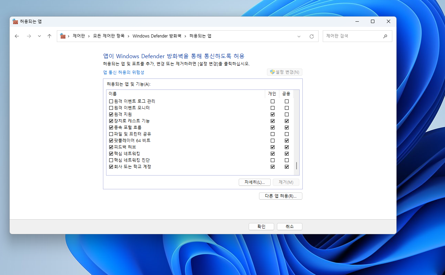This screenshot has height=275, width=445.
Task: Uncheck 핵심 네트워킹 name checkbox
Action: coord(111,154)
